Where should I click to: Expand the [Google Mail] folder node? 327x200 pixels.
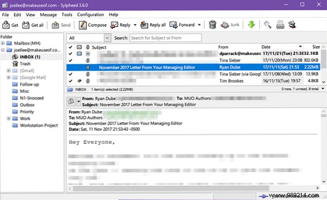click(9, 77)
